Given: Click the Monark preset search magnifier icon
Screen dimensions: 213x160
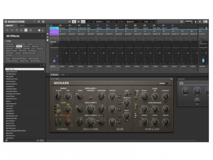Looking at the screenshot, I should pyautogui.click(x=171, y=79).
